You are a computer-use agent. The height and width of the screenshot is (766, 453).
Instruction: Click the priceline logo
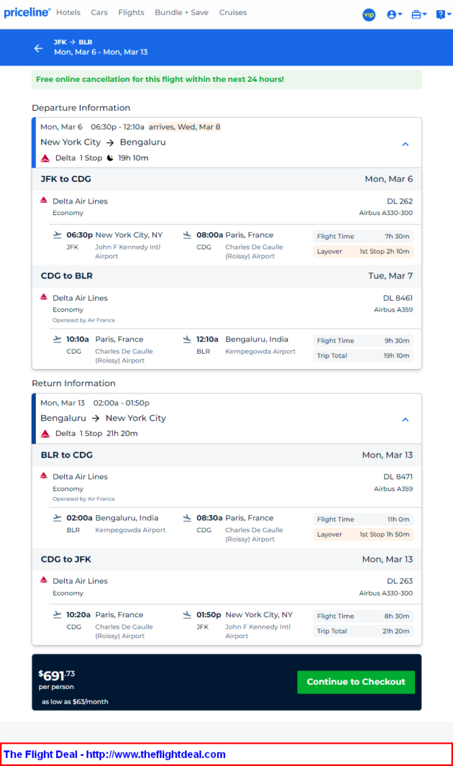point(27,13)
